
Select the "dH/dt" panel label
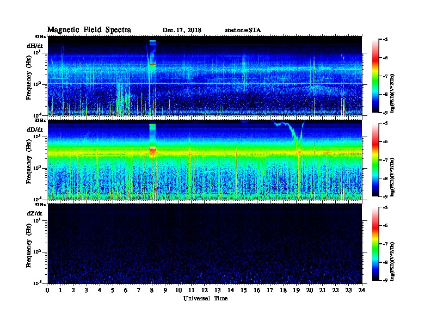35,46
